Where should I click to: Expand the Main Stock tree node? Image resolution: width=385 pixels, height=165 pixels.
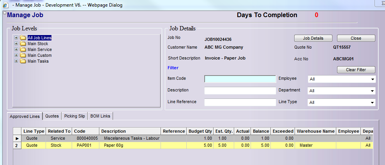tap(16, 44)
